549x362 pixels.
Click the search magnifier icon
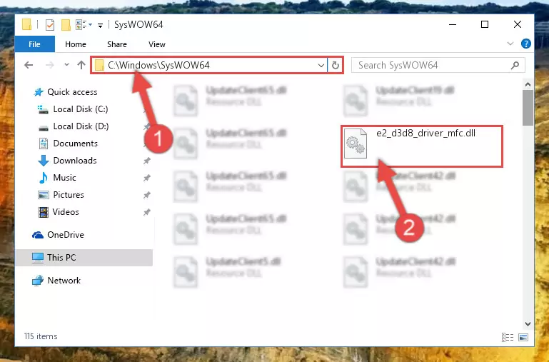point(515,65)
